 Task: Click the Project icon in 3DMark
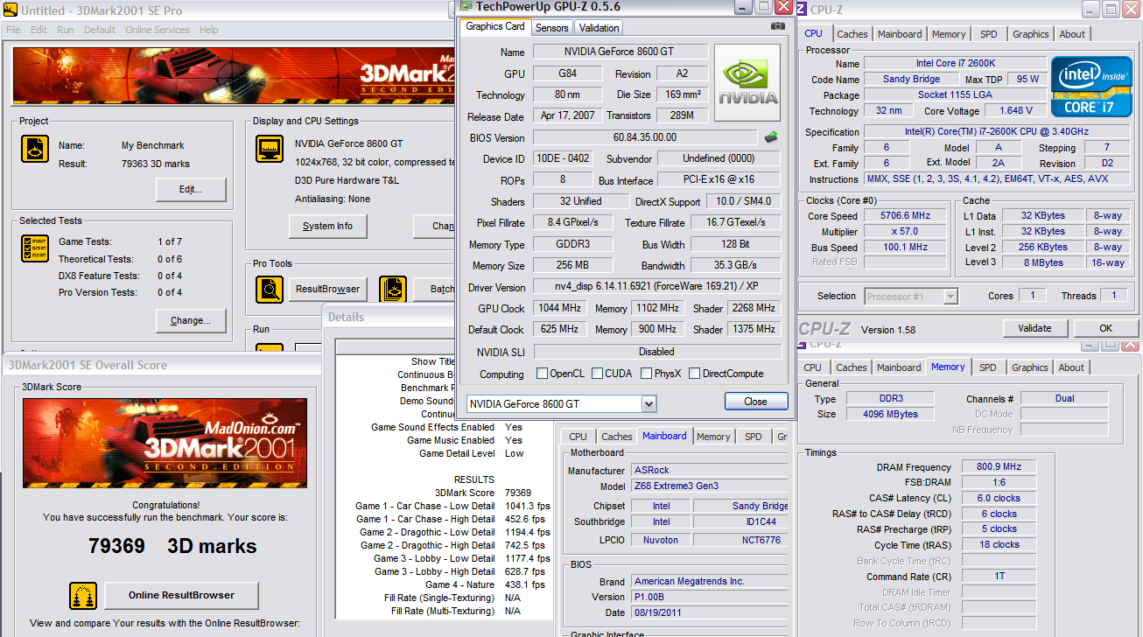tap(35, 150)
